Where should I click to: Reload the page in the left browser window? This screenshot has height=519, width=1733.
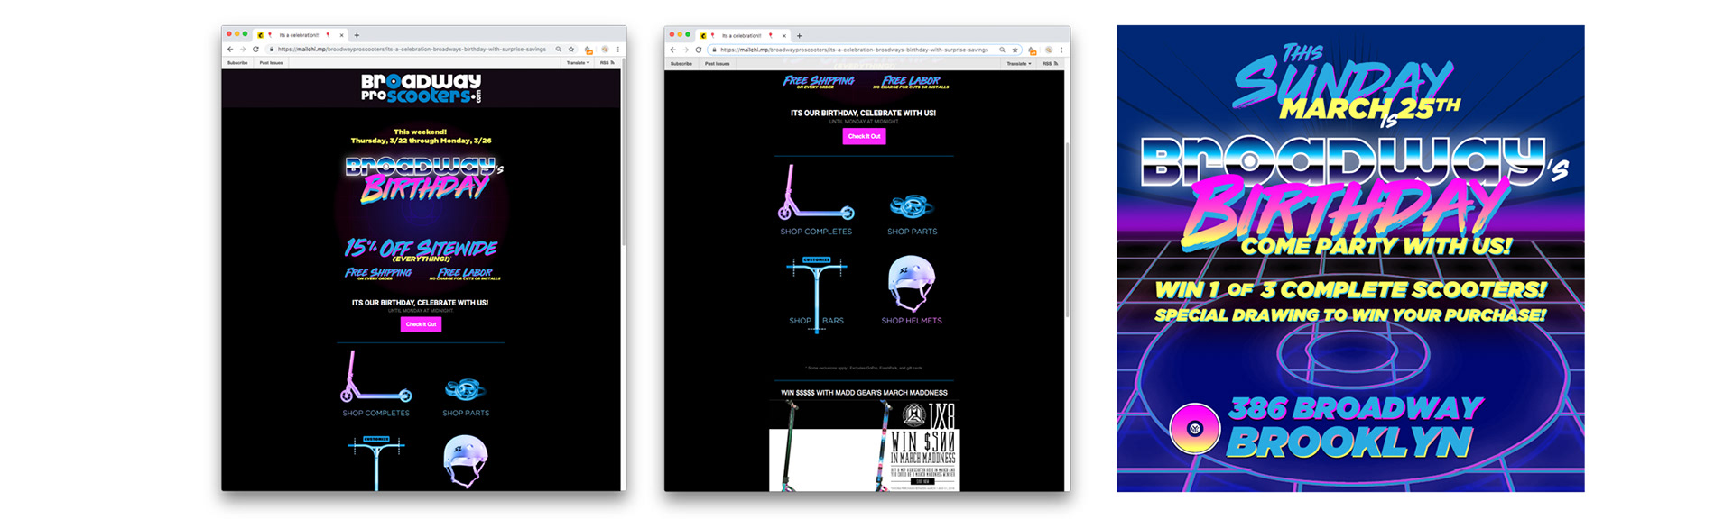(255, 50)
